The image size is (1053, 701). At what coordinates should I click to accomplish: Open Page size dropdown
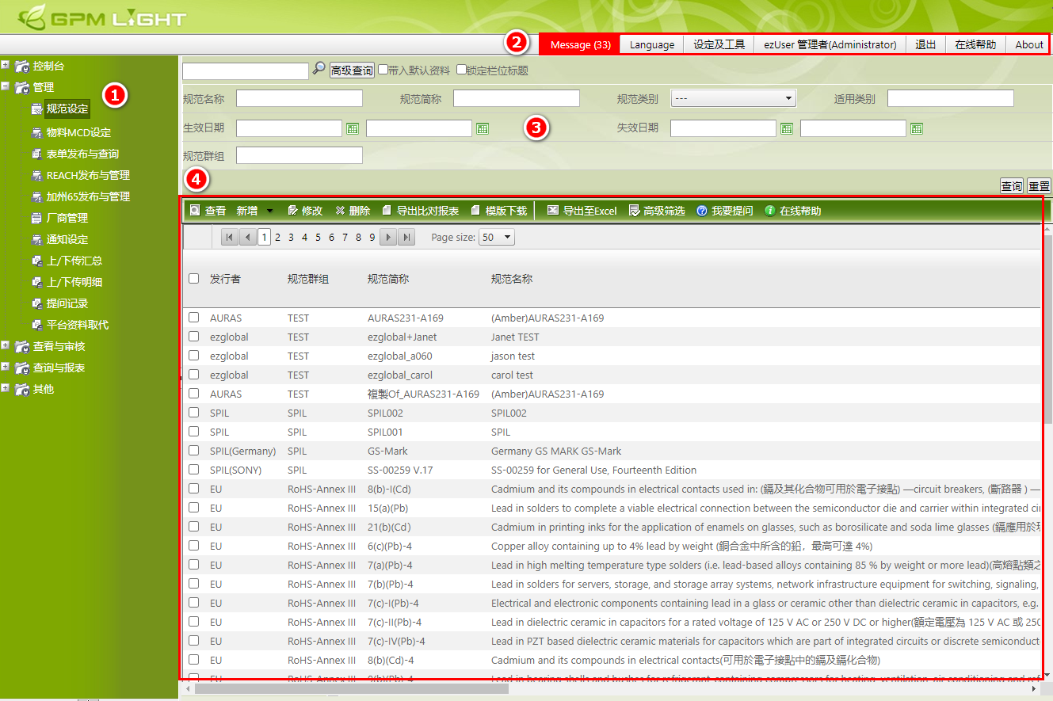(497, 237)
